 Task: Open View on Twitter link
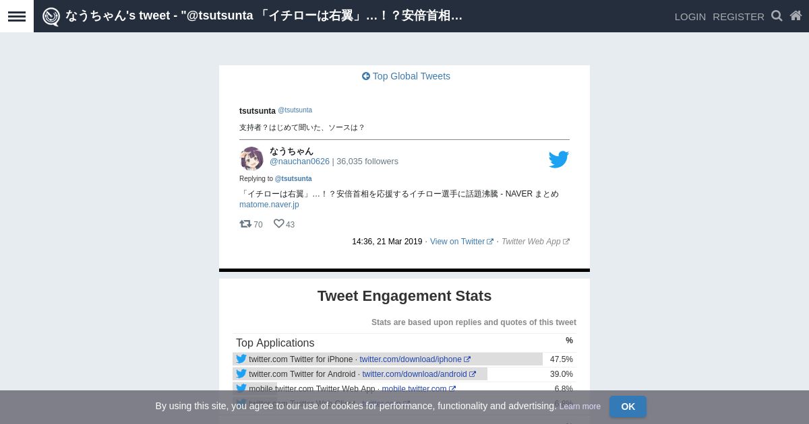pyautogui.click(x=462, y=242)
